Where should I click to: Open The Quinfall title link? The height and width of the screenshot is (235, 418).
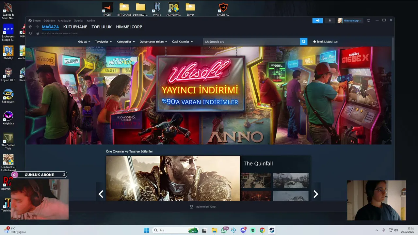click(258, 164)
